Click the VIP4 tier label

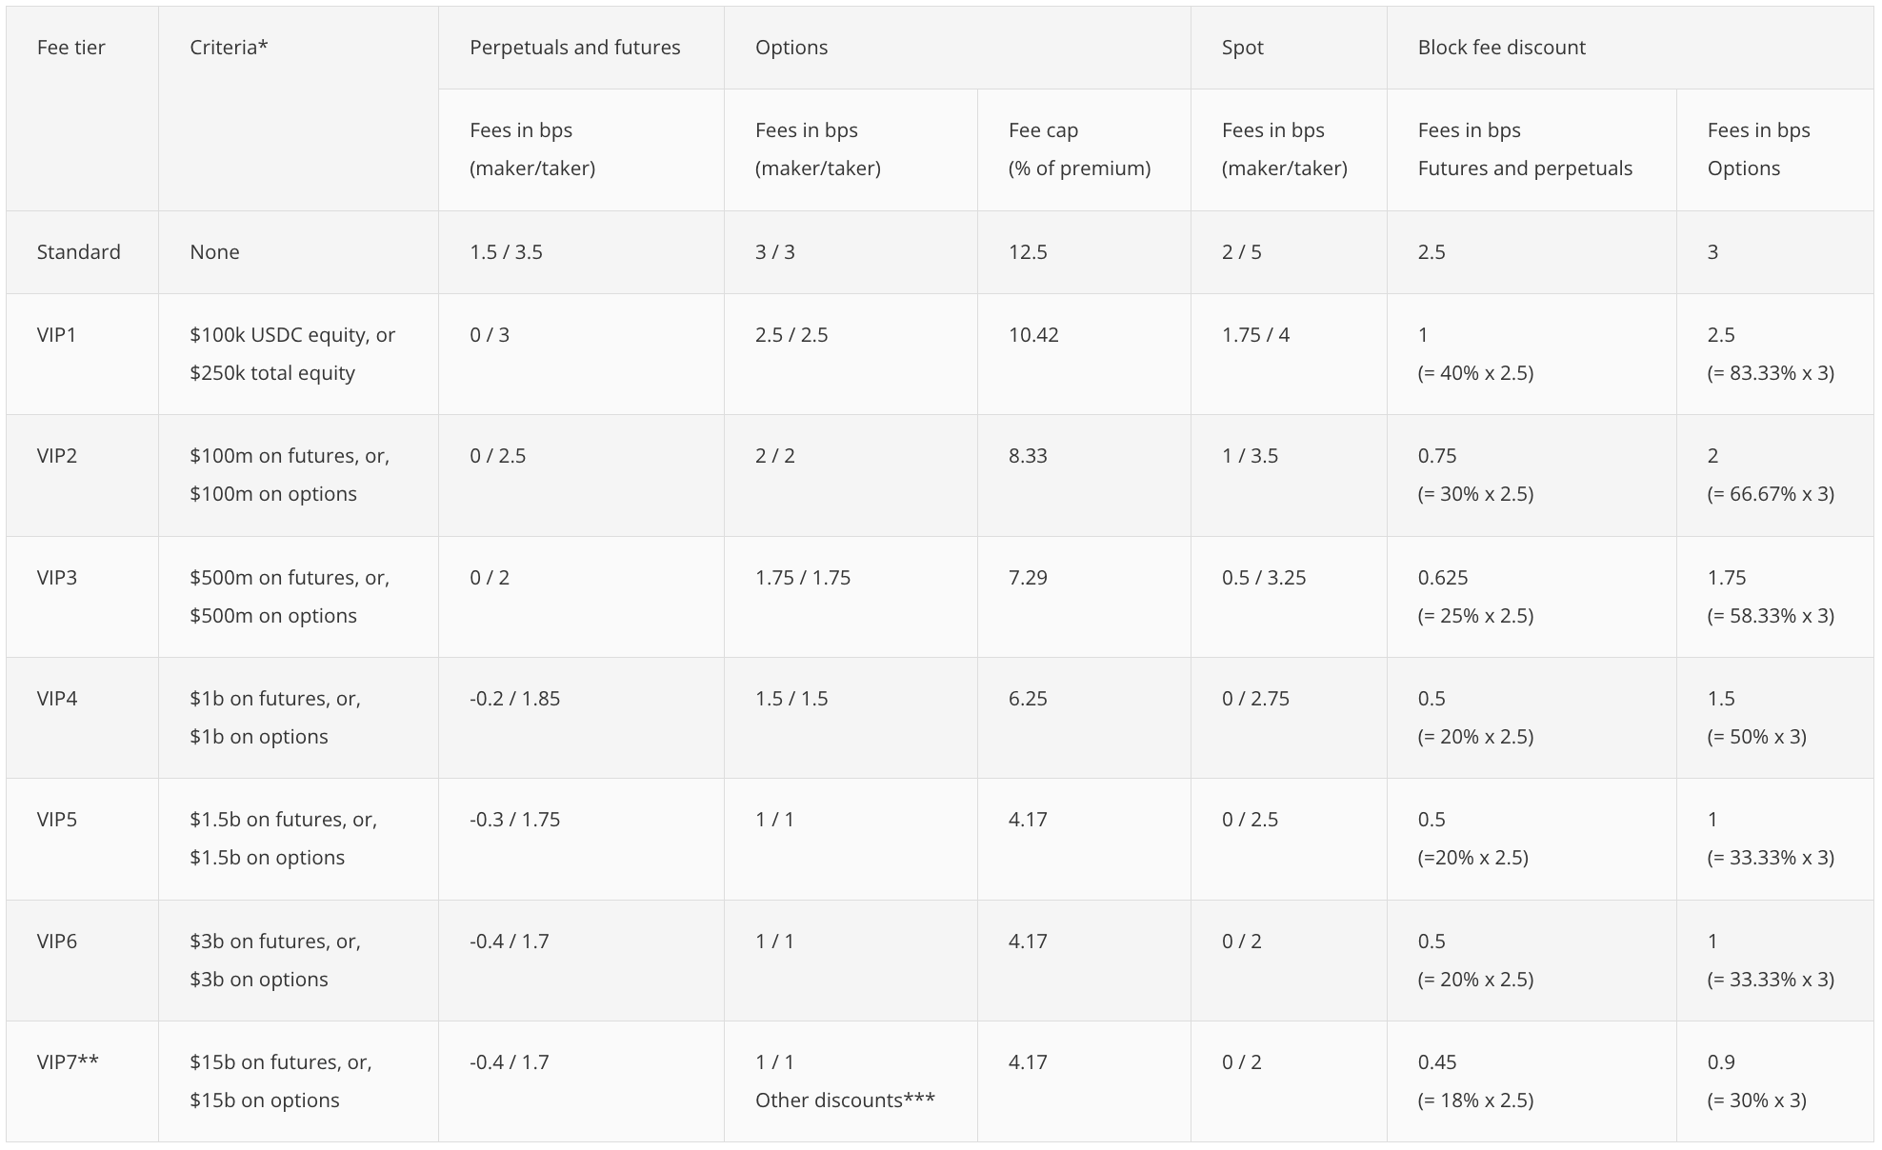56,699
